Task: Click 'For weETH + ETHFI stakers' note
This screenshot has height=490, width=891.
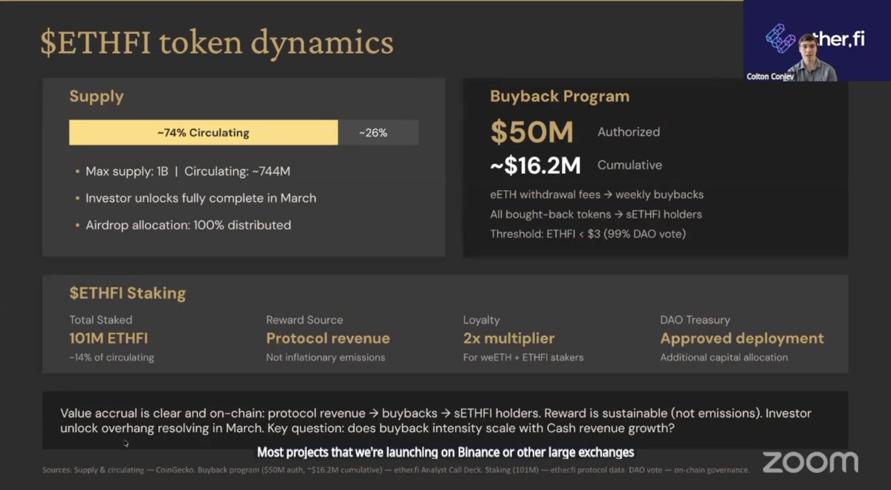Action: 523,357
